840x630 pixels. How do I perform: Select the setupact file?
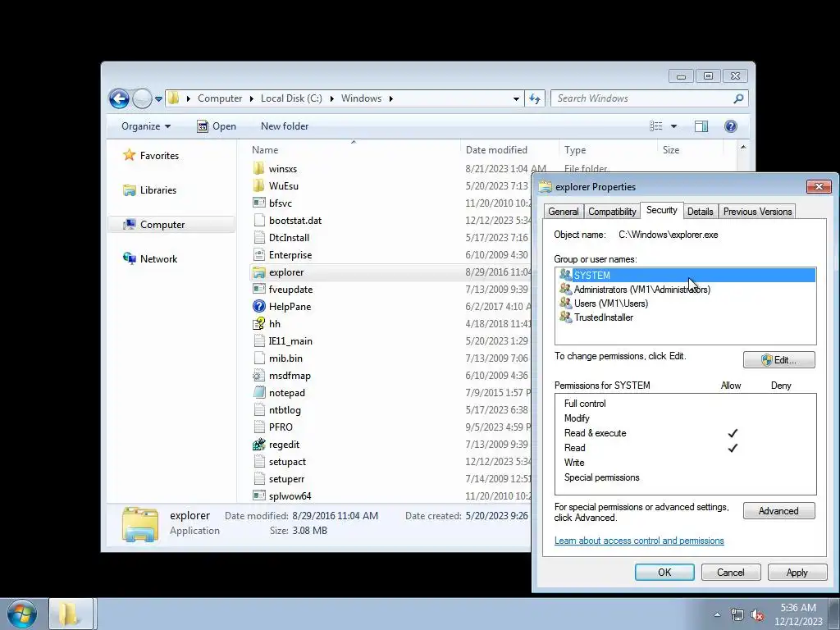coord(287,462)
